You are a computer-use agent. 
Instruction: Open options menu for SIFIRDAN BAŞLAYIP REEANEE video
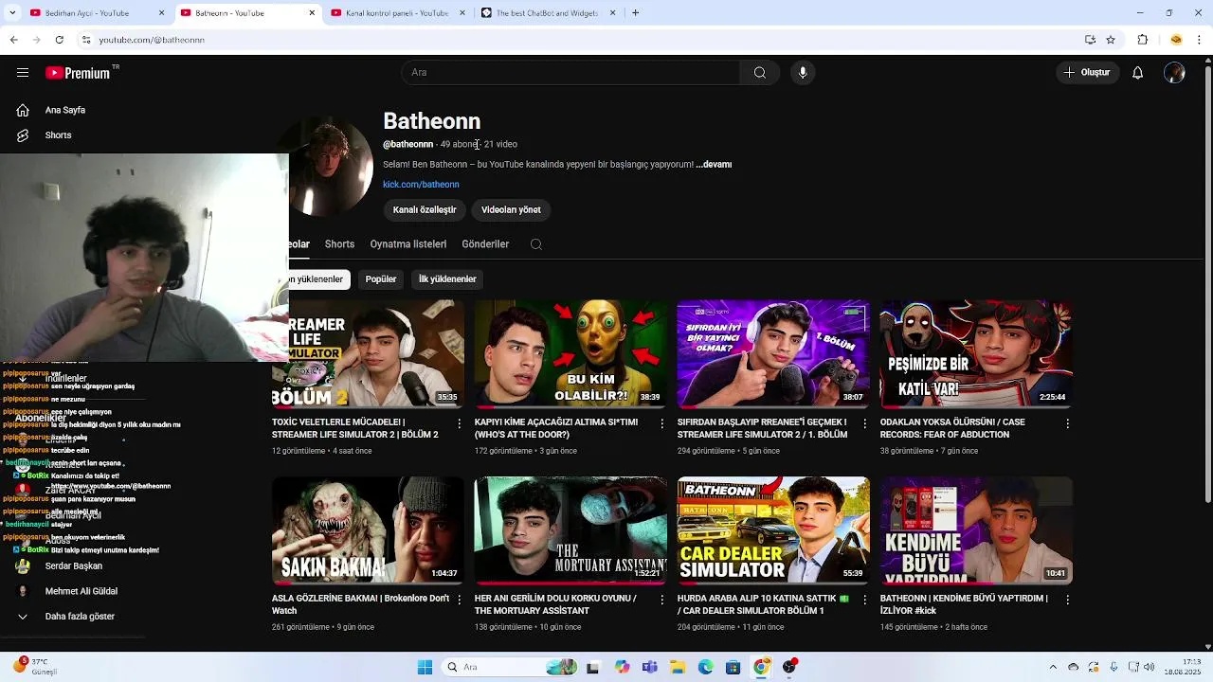click(864, 423)
